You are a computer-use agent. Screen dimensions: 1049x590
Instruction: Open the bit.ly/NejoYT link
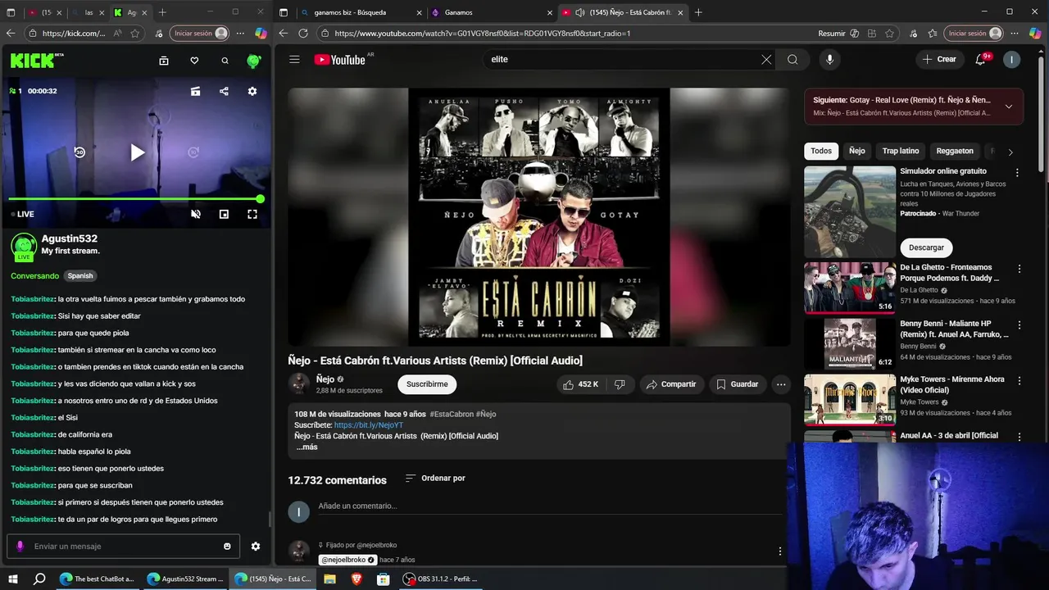(369, 425)
